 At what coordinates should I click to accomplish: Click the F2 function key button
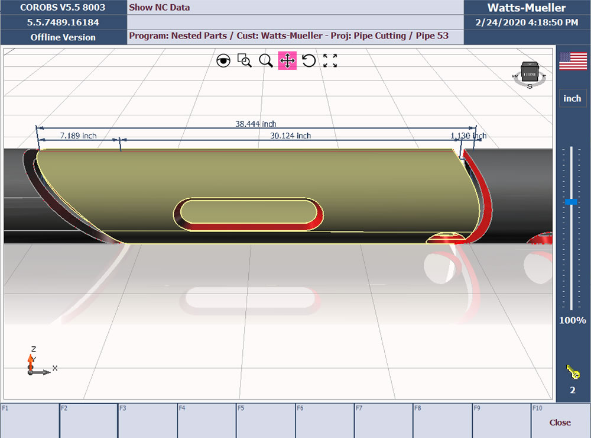(x=89, y=420)
